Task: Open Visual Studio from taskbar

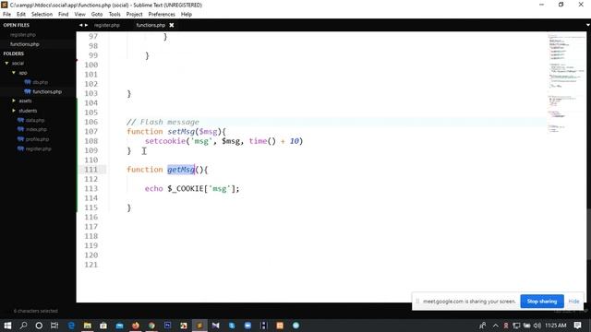Action: 215,326
